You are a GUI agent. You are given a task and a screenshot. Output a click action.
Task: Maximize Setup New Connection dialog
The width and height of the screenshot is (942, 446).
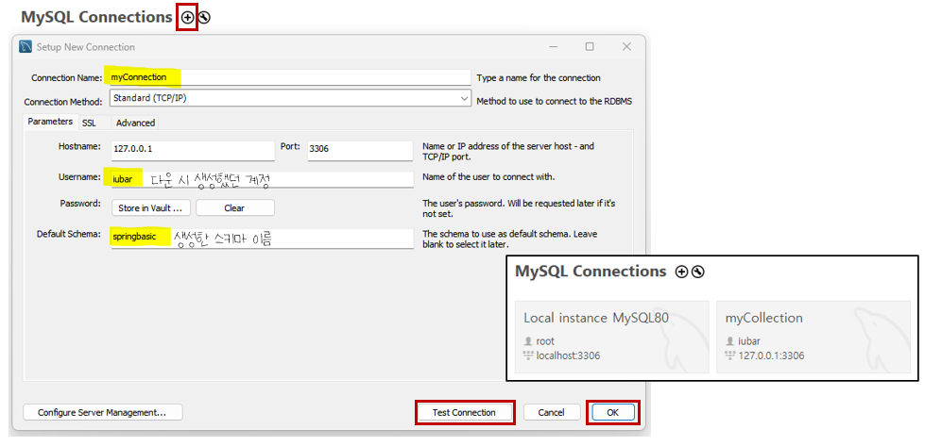[x=590, y=47]
